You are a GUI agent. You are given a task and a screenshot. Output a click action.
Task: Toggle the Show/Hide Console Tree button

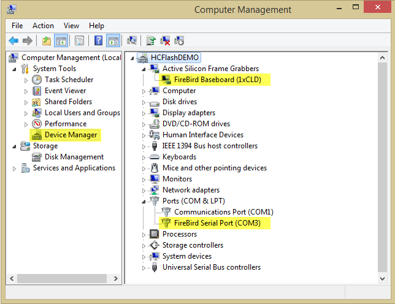click(x=61, y=41)
